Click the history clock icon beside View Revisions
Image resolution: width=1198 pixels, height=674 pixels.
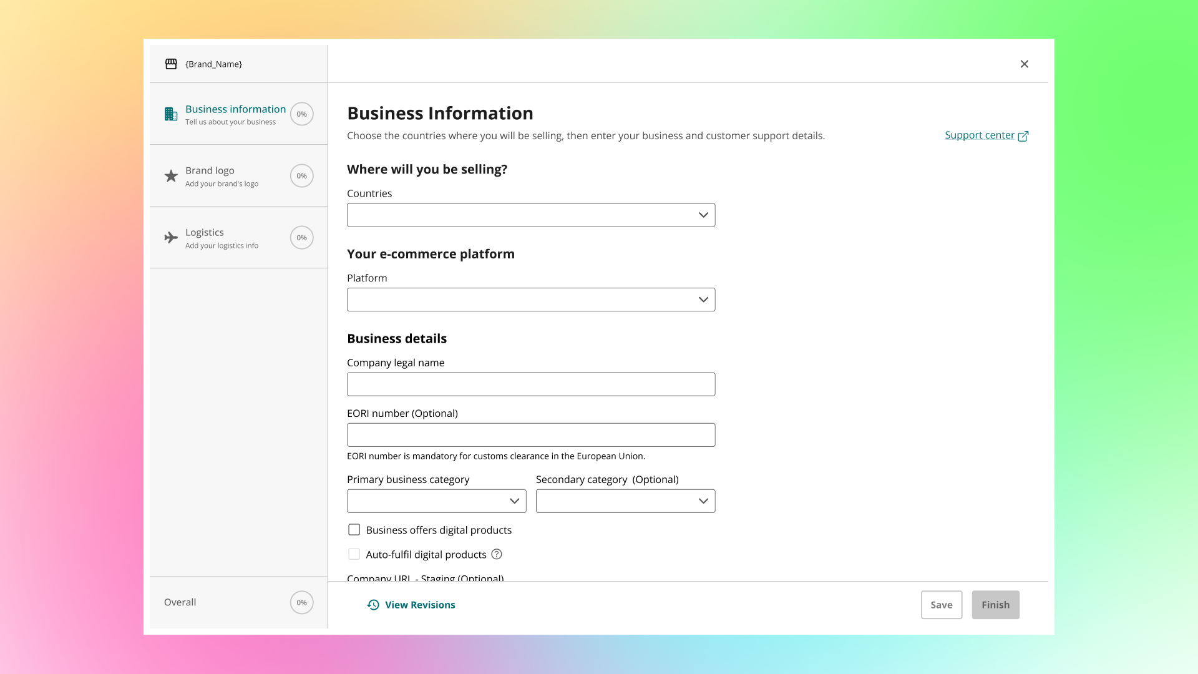373,605
